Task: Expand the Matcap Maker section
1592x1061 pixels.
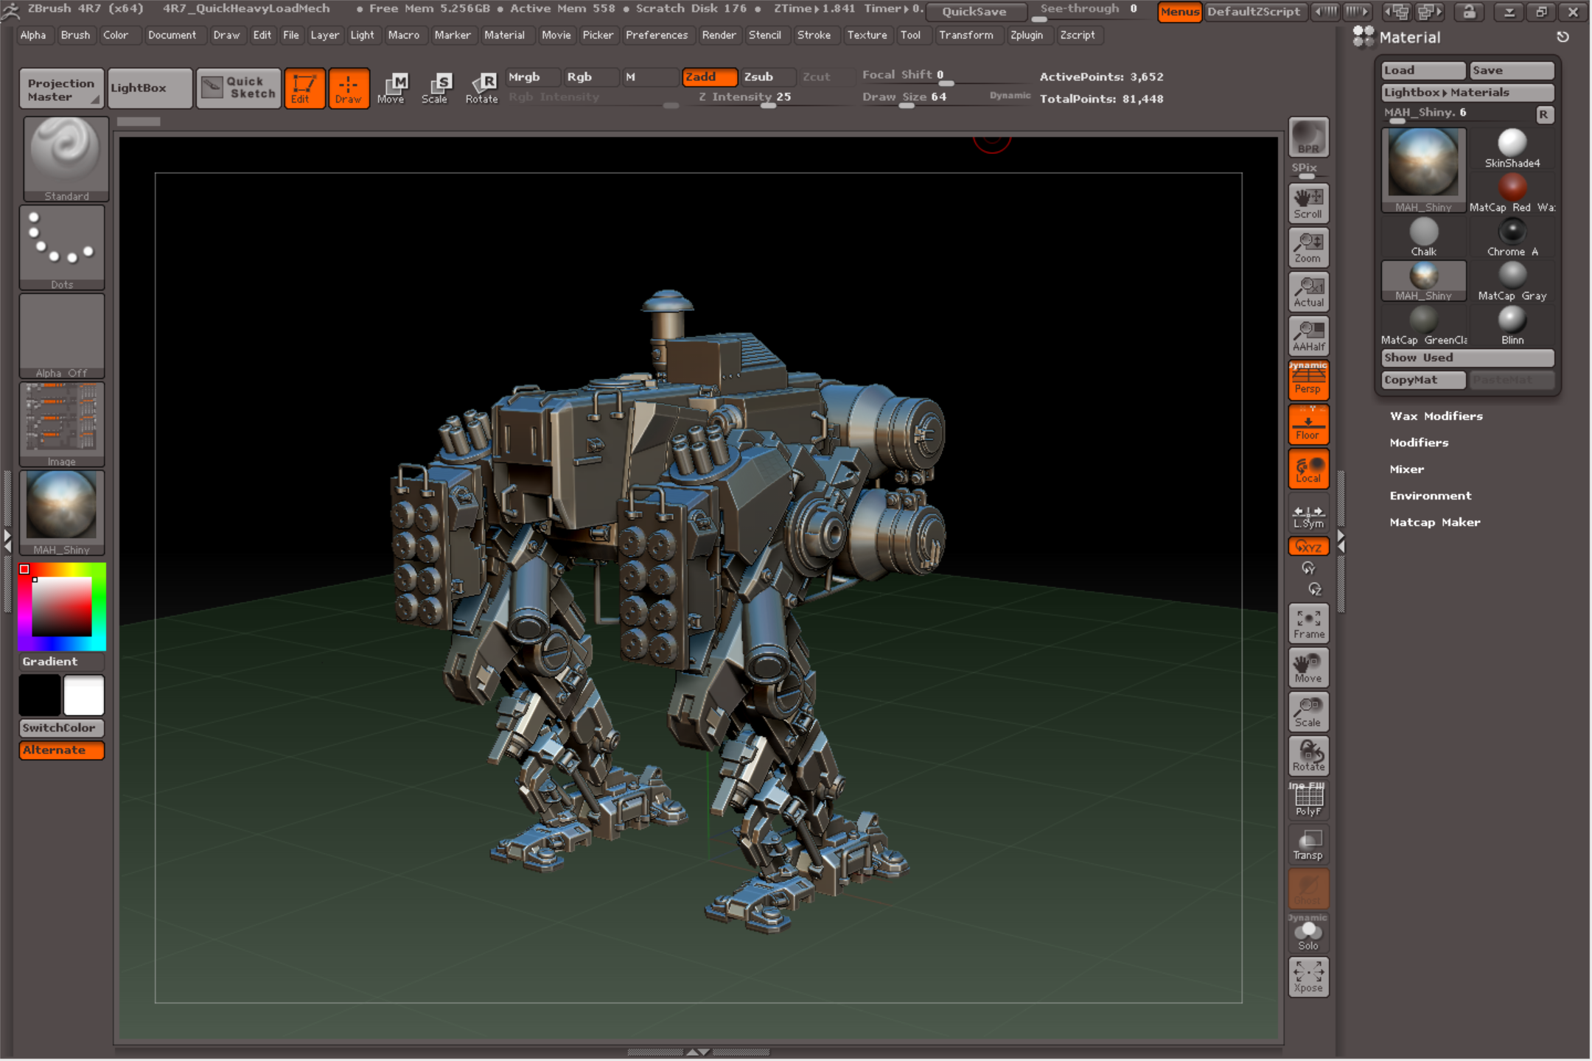Action: pos(1436,522)
